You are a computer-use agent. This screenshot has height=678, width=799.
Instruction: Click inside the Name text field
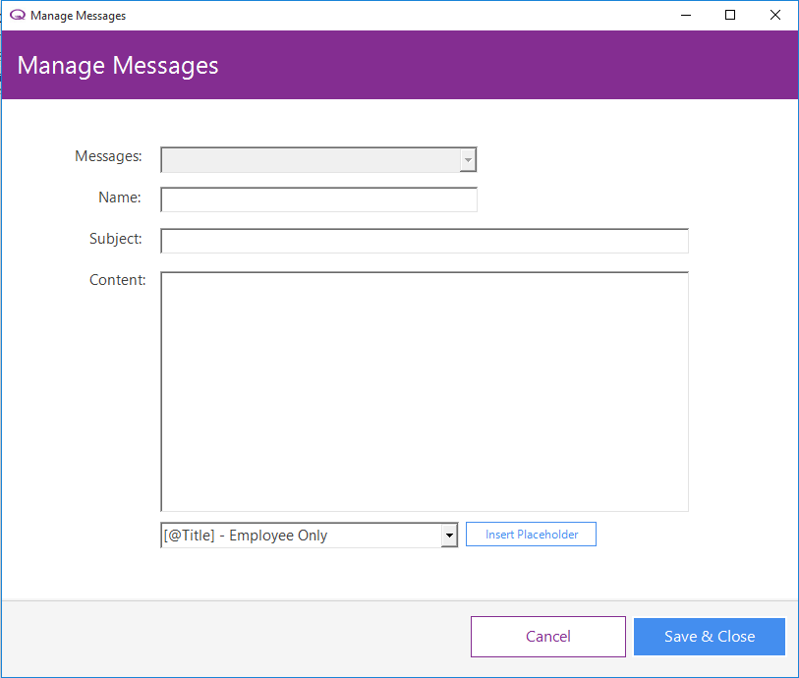(x=318, y=198)
